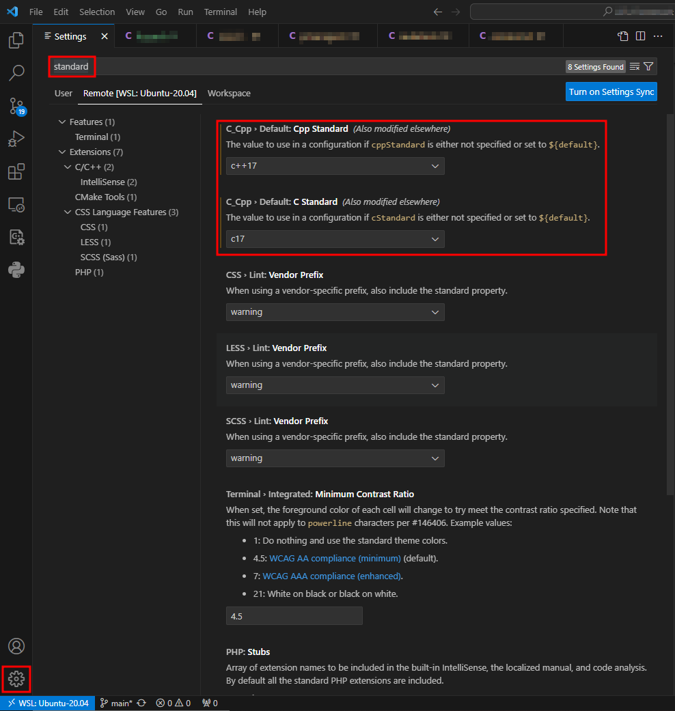The image size is (675, 711).
Task: Select PHP (1) in settings tree
Action: (89, 272)
